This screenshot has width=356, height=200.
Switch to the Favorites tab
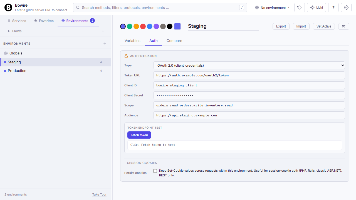[44, 21]
